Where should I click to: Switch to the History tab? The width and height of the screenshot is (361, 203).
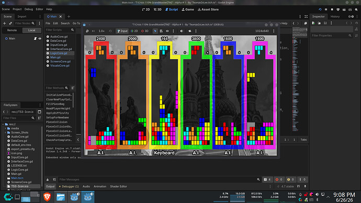tap(335, 17)
